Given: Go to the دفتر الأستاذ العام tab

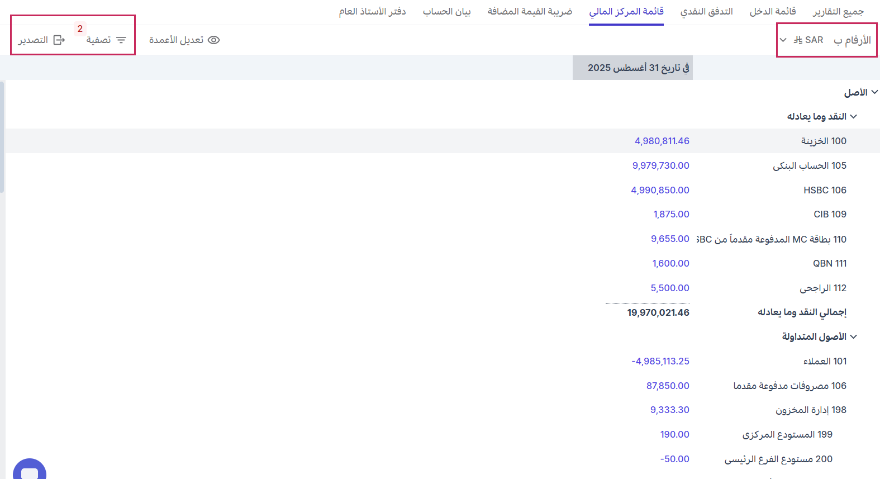Looking at the screenshot, I should point(372,12).
